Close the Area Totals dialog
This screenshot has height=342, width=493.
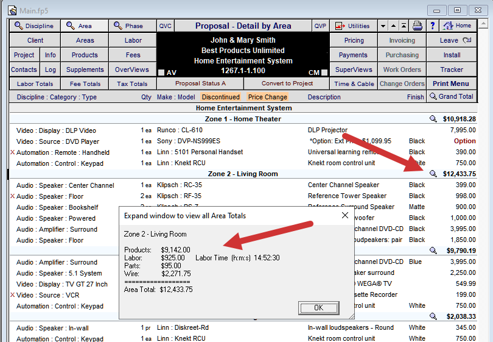[345, 215]
